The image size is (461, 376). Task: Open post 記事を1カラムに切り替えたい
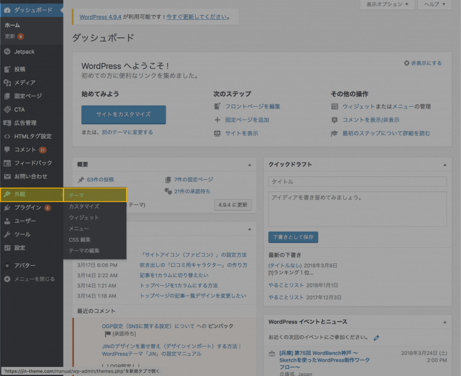(174, 275)
